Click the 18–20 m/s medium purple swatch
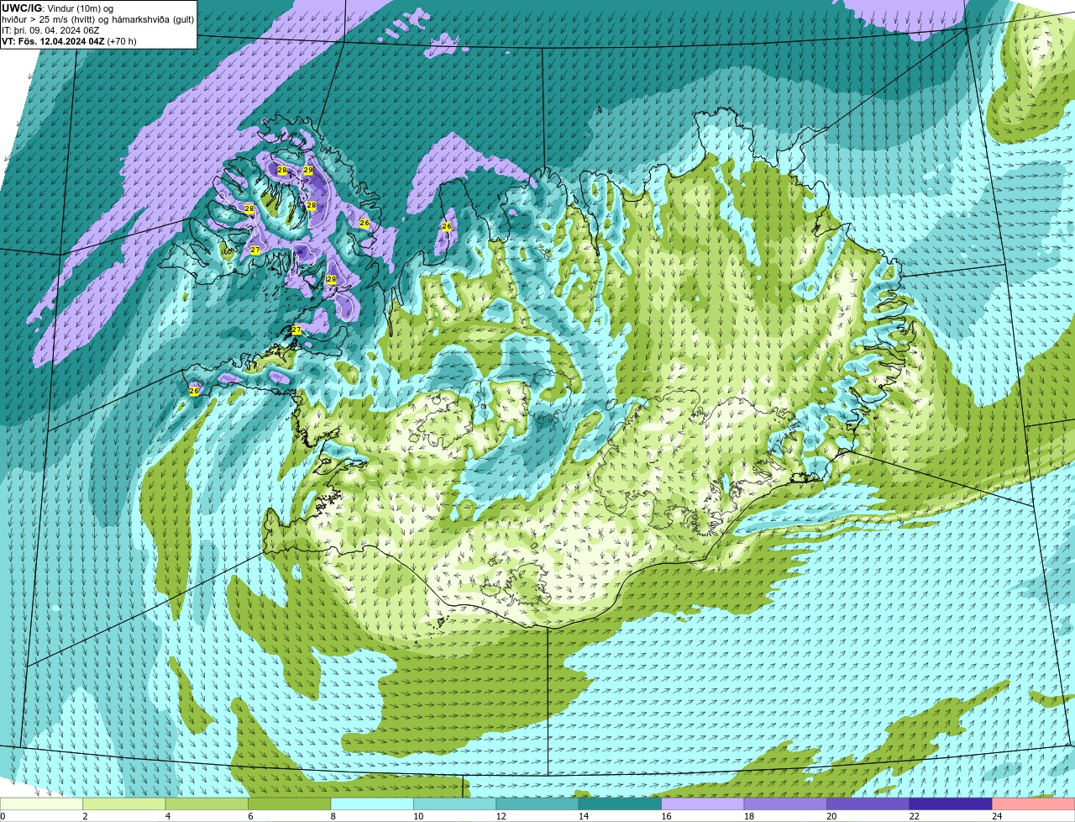The image size is (1075, 822). [786, 804]
